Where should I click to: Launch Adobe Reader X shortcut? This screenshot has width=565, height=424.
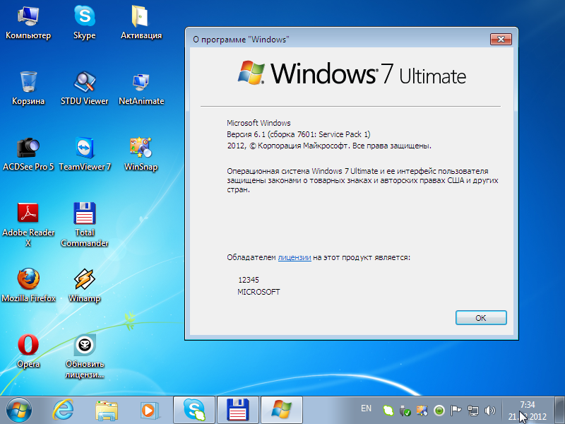[28, 224]
